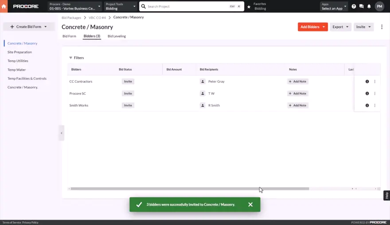
Task: Sort by the Bid Status column header
Action: (x=125, y=70)
